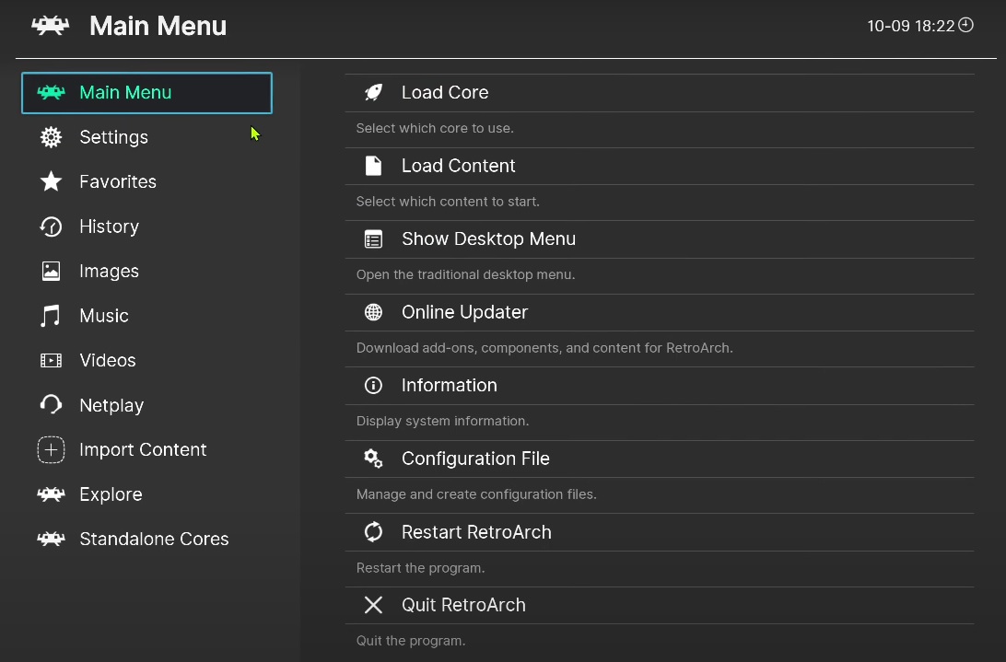Click the document icon for Load Content
The width and height of the screenshot is (1006, 662).
pyautogui.click(x=373, y=166)
